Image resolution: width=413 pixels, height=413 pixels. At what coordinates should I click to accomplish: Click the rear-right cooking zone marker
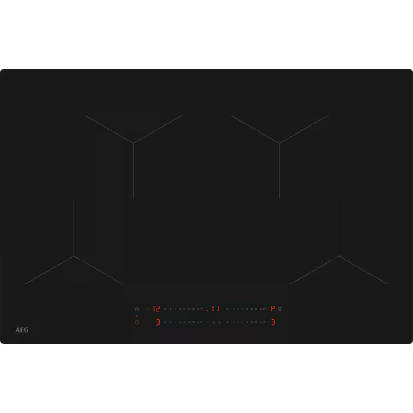(x=279, y=143)
